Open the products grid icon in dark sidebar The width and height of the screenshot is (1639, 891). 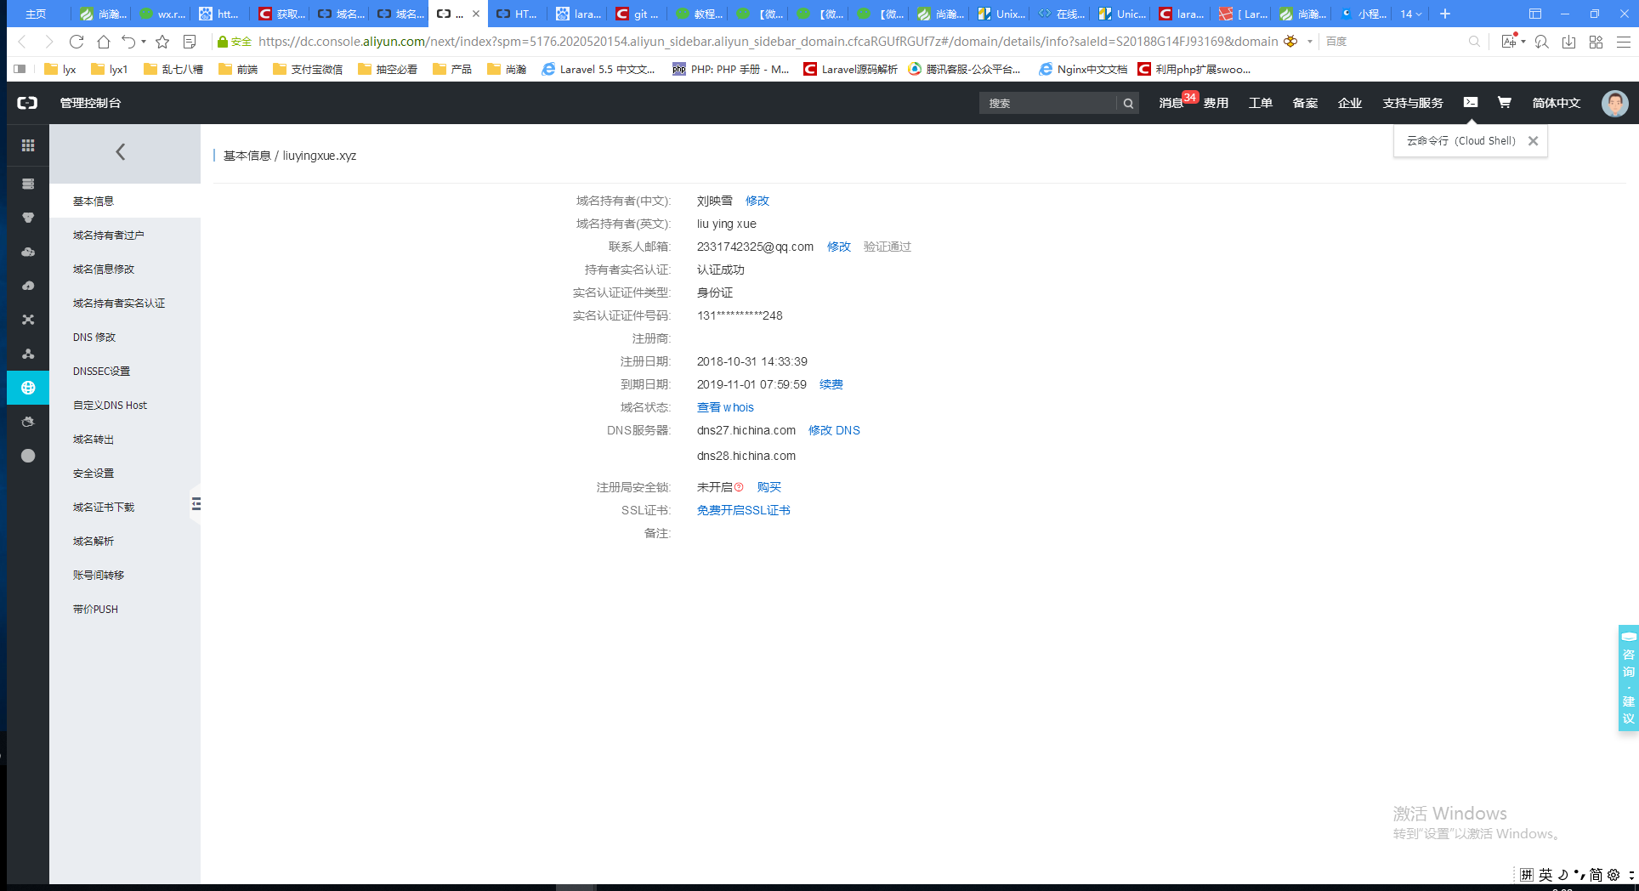coord(28,145)
